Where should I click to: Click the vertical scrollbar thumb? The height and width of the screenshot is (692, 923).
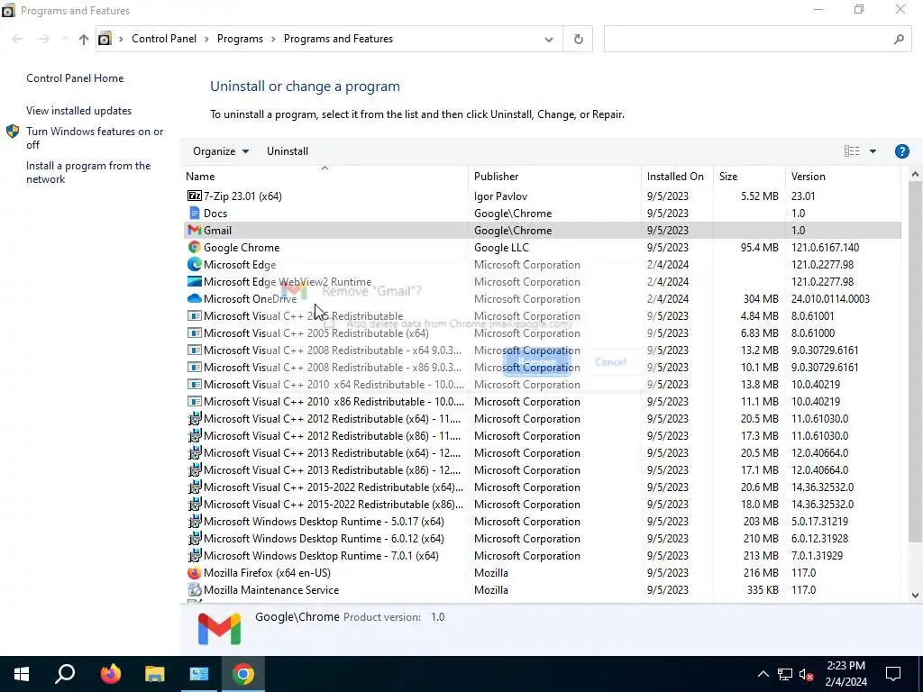915,361
